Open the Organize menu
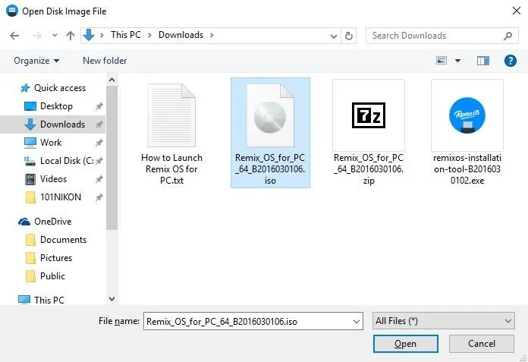Viewport: 528px width, 362px height. coord(36,61)
